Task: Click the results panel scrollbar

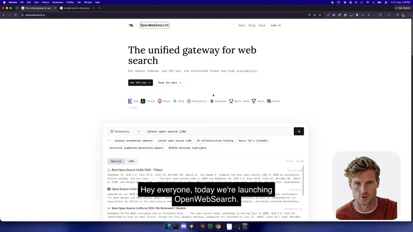Action: coord(303,180)
